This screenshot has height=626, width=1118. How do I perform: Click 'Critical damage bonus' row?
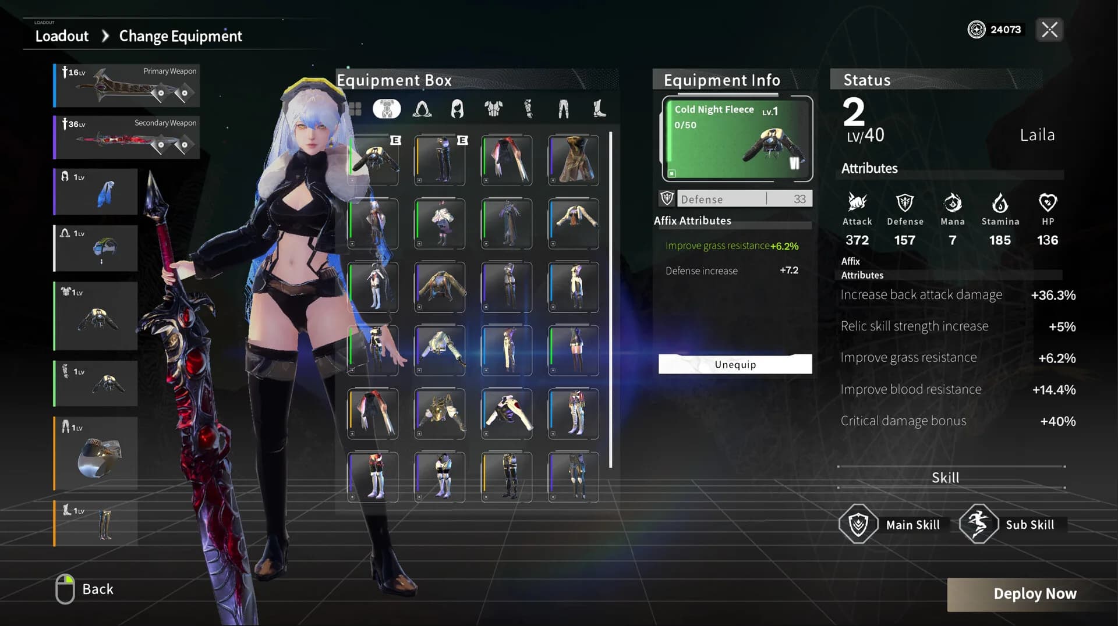coord(958,421)
